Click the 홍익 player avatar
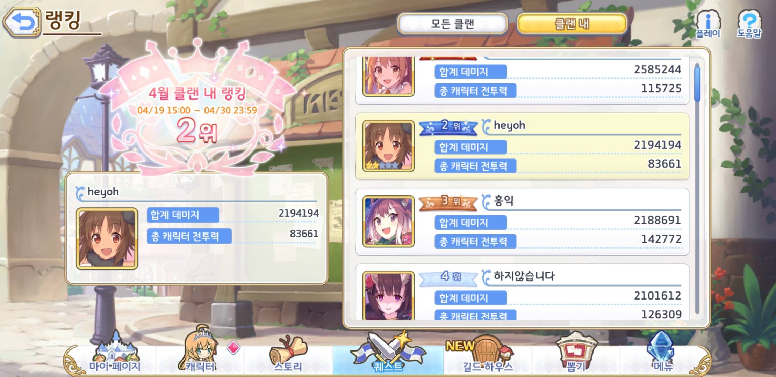The height and width of the screenshot is (377, 776). 388,222
